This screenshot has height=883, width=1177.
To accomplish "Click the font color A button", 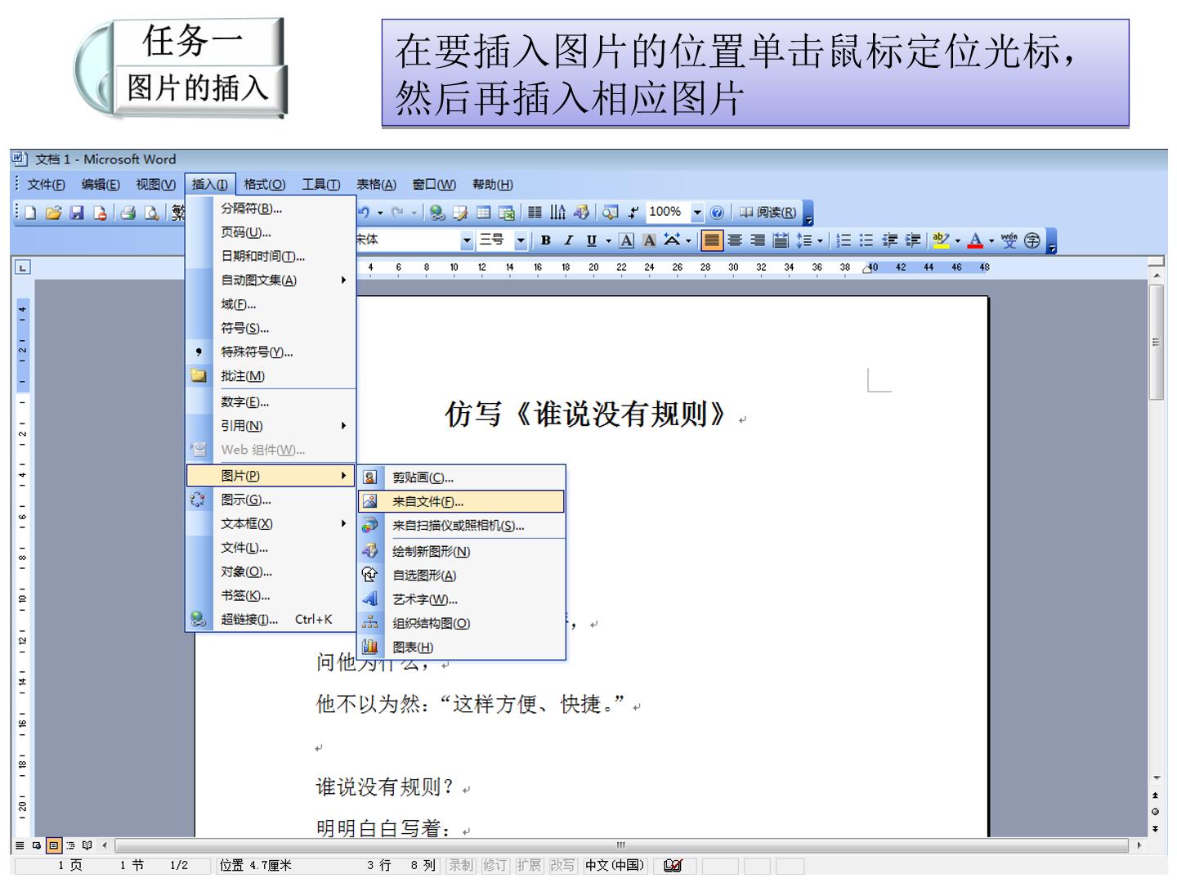I will coord(974,240).
